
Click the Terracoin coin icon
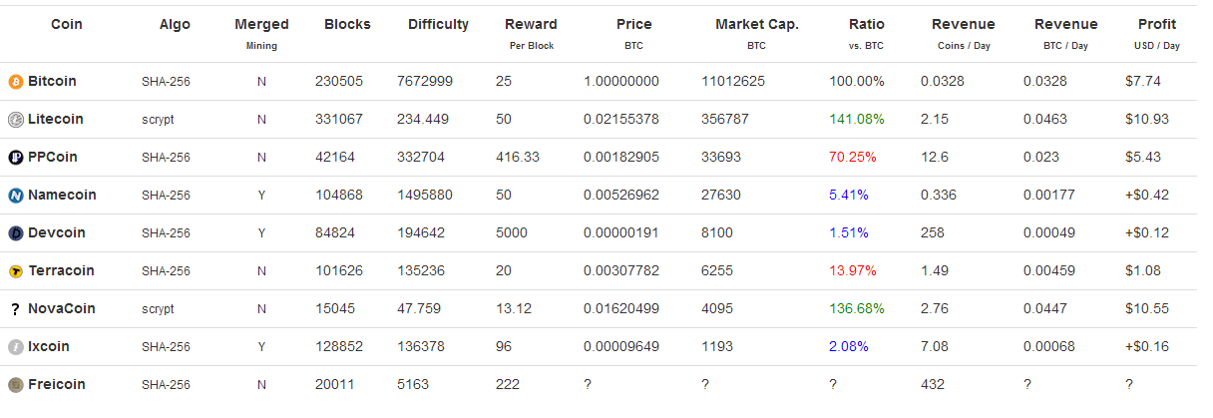pos(15,271)
